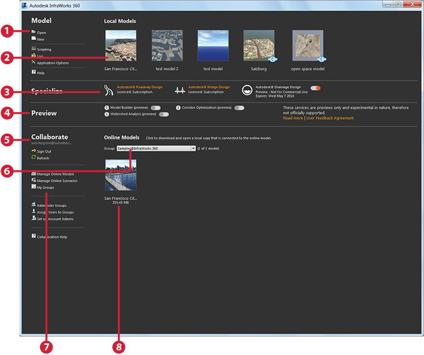Click the Application Options wrench icon

[34, 62]
